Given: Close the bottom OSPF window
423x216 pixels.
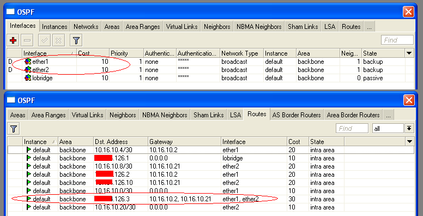Looking at the screenshot, I should click(x=409, y=100).
